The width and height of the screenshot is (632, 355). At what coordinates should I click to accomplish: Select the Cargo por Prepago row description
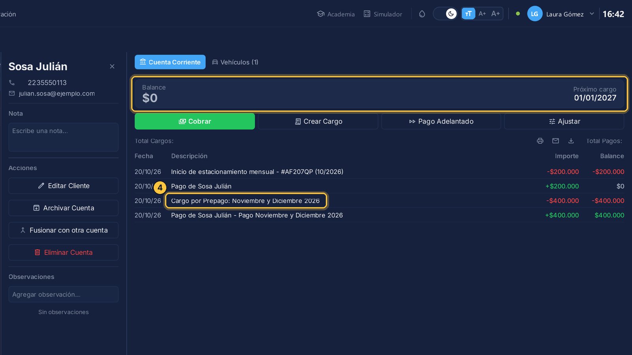coord(245,201)
